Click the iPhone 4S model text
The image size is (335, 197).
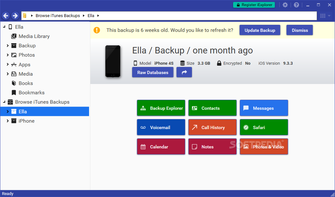click(x=164, y=63)
